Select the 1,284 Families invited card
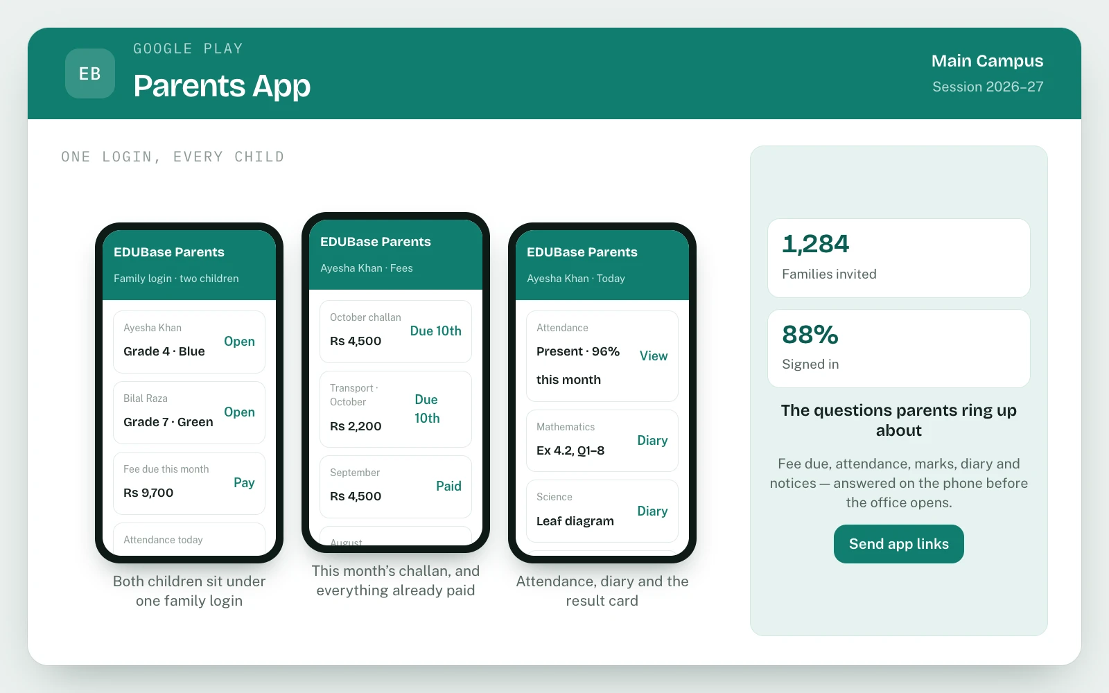The width and height of the screenshot is (1109, 693). [x=898, y=258]
